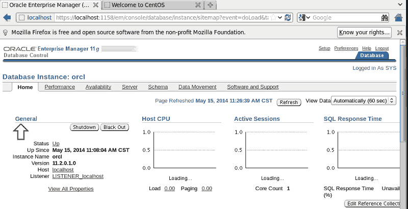Open URL history dropdown arrow
The height and width of the screenshot is (209, 408).
pos(280,18)
